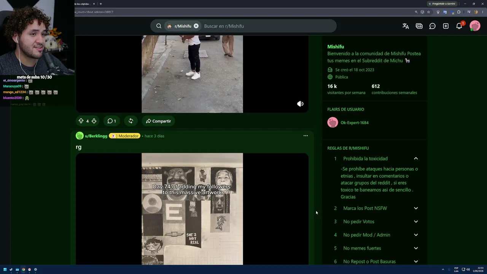Close the current browser tab
Screen dimensions: 487x274
94,4
